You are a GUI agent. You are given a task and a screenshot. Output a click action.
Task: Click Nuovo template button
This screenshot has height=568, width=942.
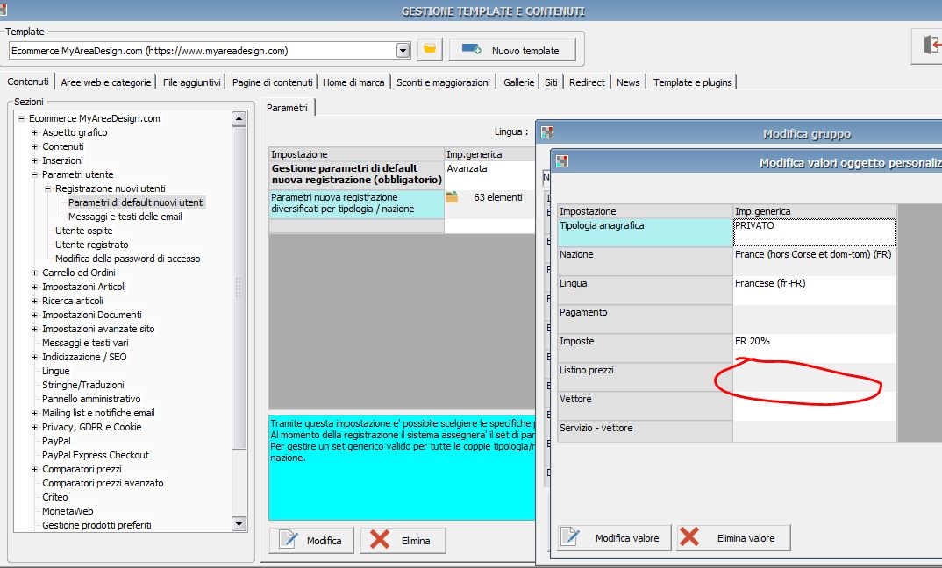tap(512, 51)
